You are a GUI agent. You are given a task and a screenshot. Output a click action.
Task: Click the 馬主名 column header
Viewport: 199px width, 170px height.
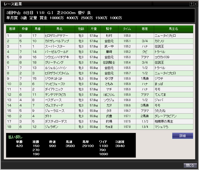(173, 29)
